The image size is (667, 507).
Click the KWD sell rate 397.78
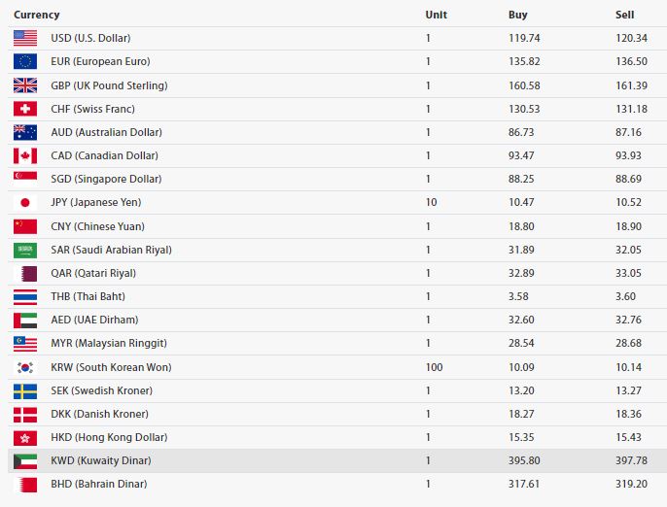(x=631, y=460)
